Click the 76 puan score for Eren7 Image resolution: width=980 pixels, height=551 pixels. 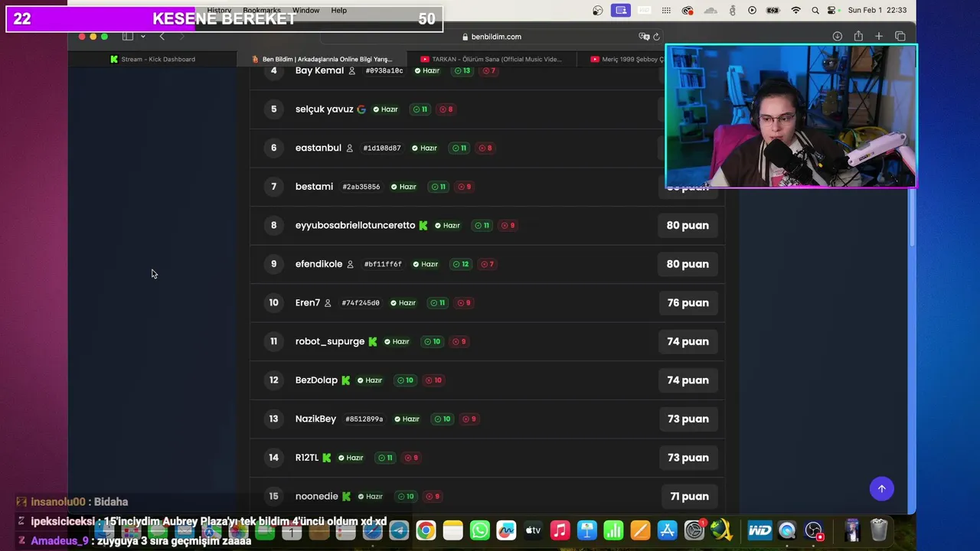688,303
